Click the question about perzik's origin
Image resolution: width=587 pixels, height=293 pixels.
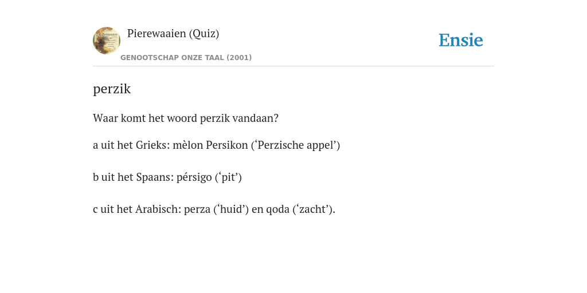point(186,118)
